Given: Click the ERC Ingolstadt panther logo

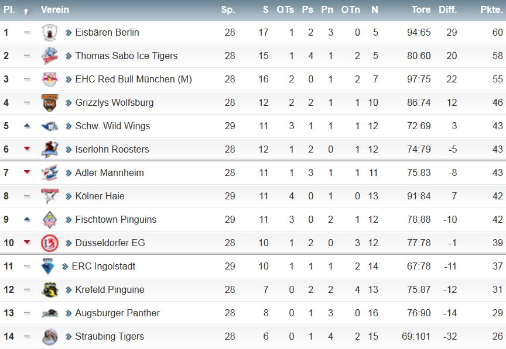Looking at the screenshot, I should pyautogui.click(x=48, y=266).
